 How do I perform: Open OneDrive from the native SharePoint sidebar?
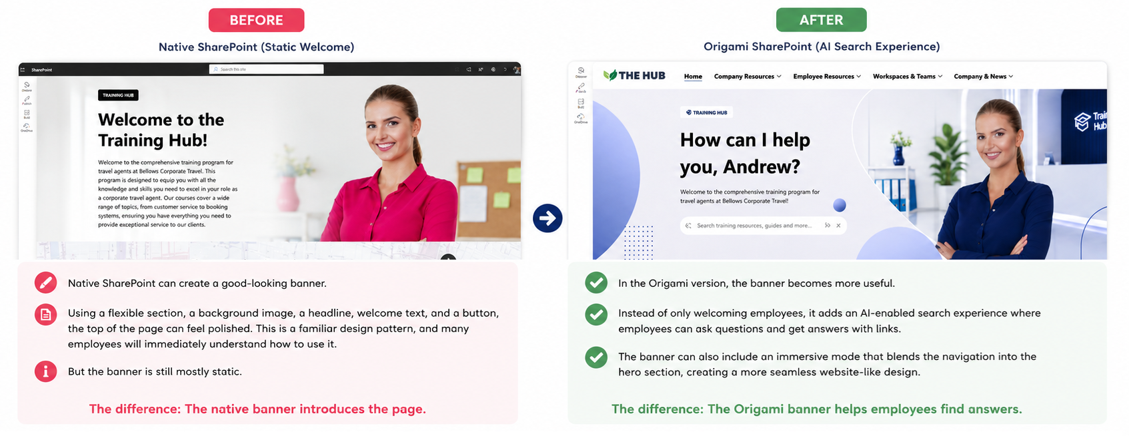pyautogui.click(x=27, y=127)
